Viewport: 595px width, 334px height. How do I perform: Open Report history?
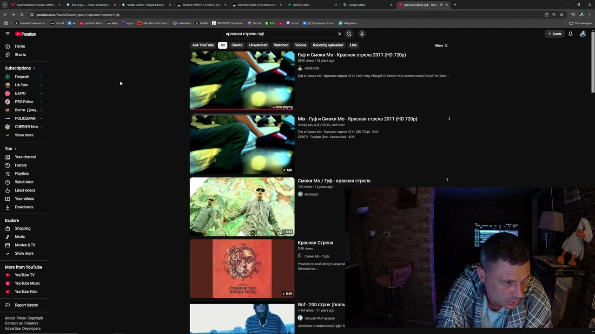click(x=26, y=305)
